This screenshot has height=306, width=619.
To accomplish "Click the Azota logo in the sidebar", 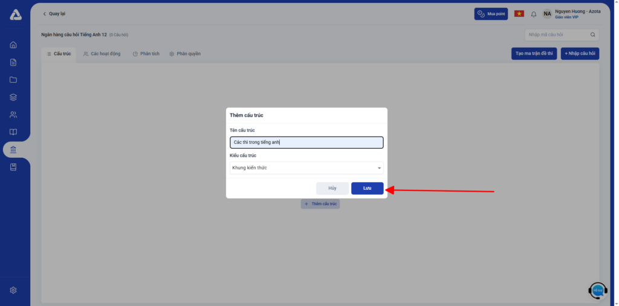I will pos(16,15).
